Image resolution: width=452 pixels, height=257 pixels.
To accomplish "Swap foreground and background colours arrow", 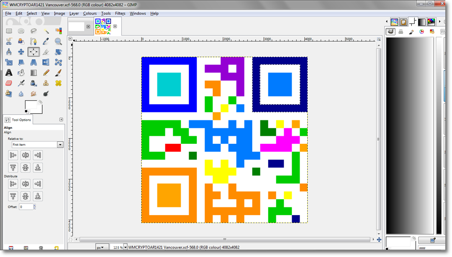I will coord(40,102).
